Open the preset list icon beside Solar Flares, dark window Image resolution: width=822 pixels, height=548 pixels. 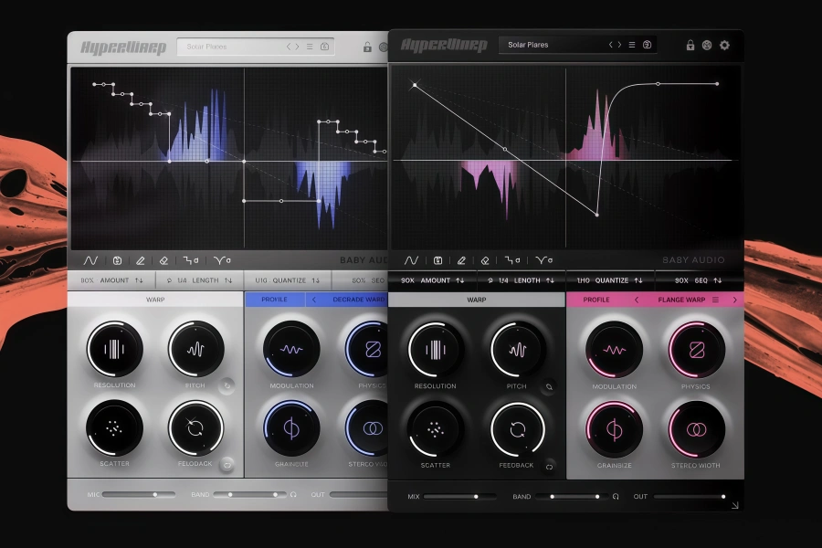(x=632, y=45)
